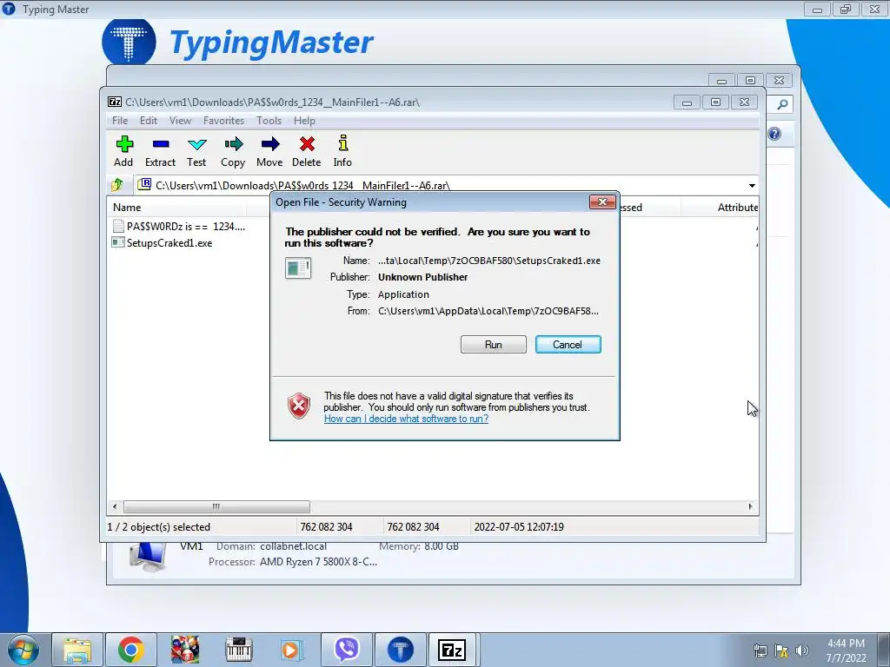The image size is (890, 667).
Task: Open the Help menu
Action: coord(304,120)
